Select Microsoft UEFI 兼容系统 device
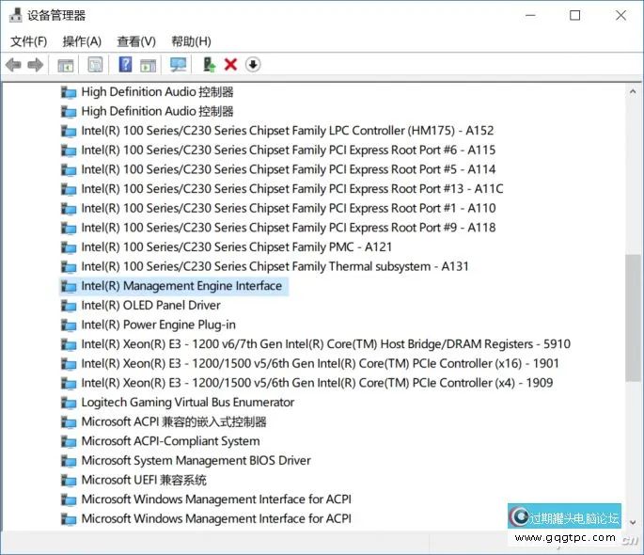The width and height of the screenshot is (644, 555). [143, 480]
